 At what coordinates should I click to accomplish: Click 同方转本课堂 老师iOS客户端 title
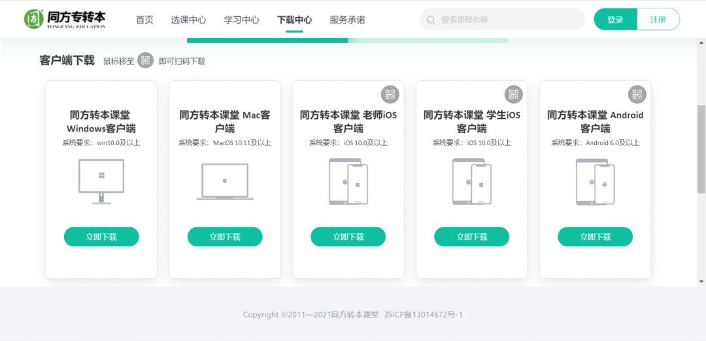[348, 122]
